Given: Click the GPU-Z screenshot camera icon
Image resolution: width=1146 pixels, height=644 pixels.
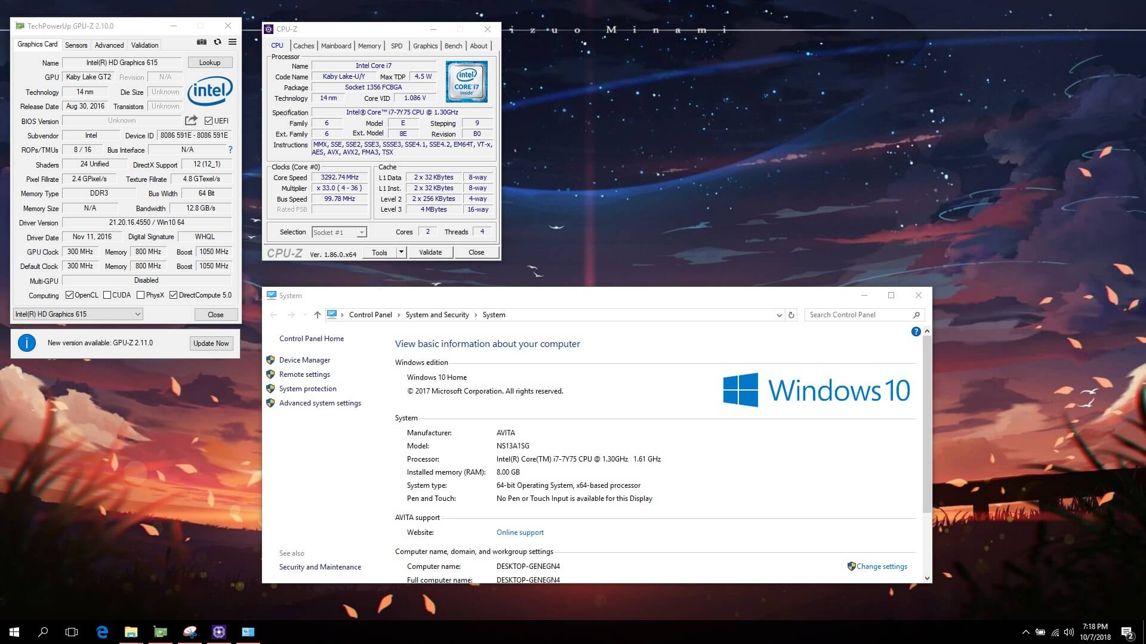Looking at the screenshot, I should click(202, 42).
